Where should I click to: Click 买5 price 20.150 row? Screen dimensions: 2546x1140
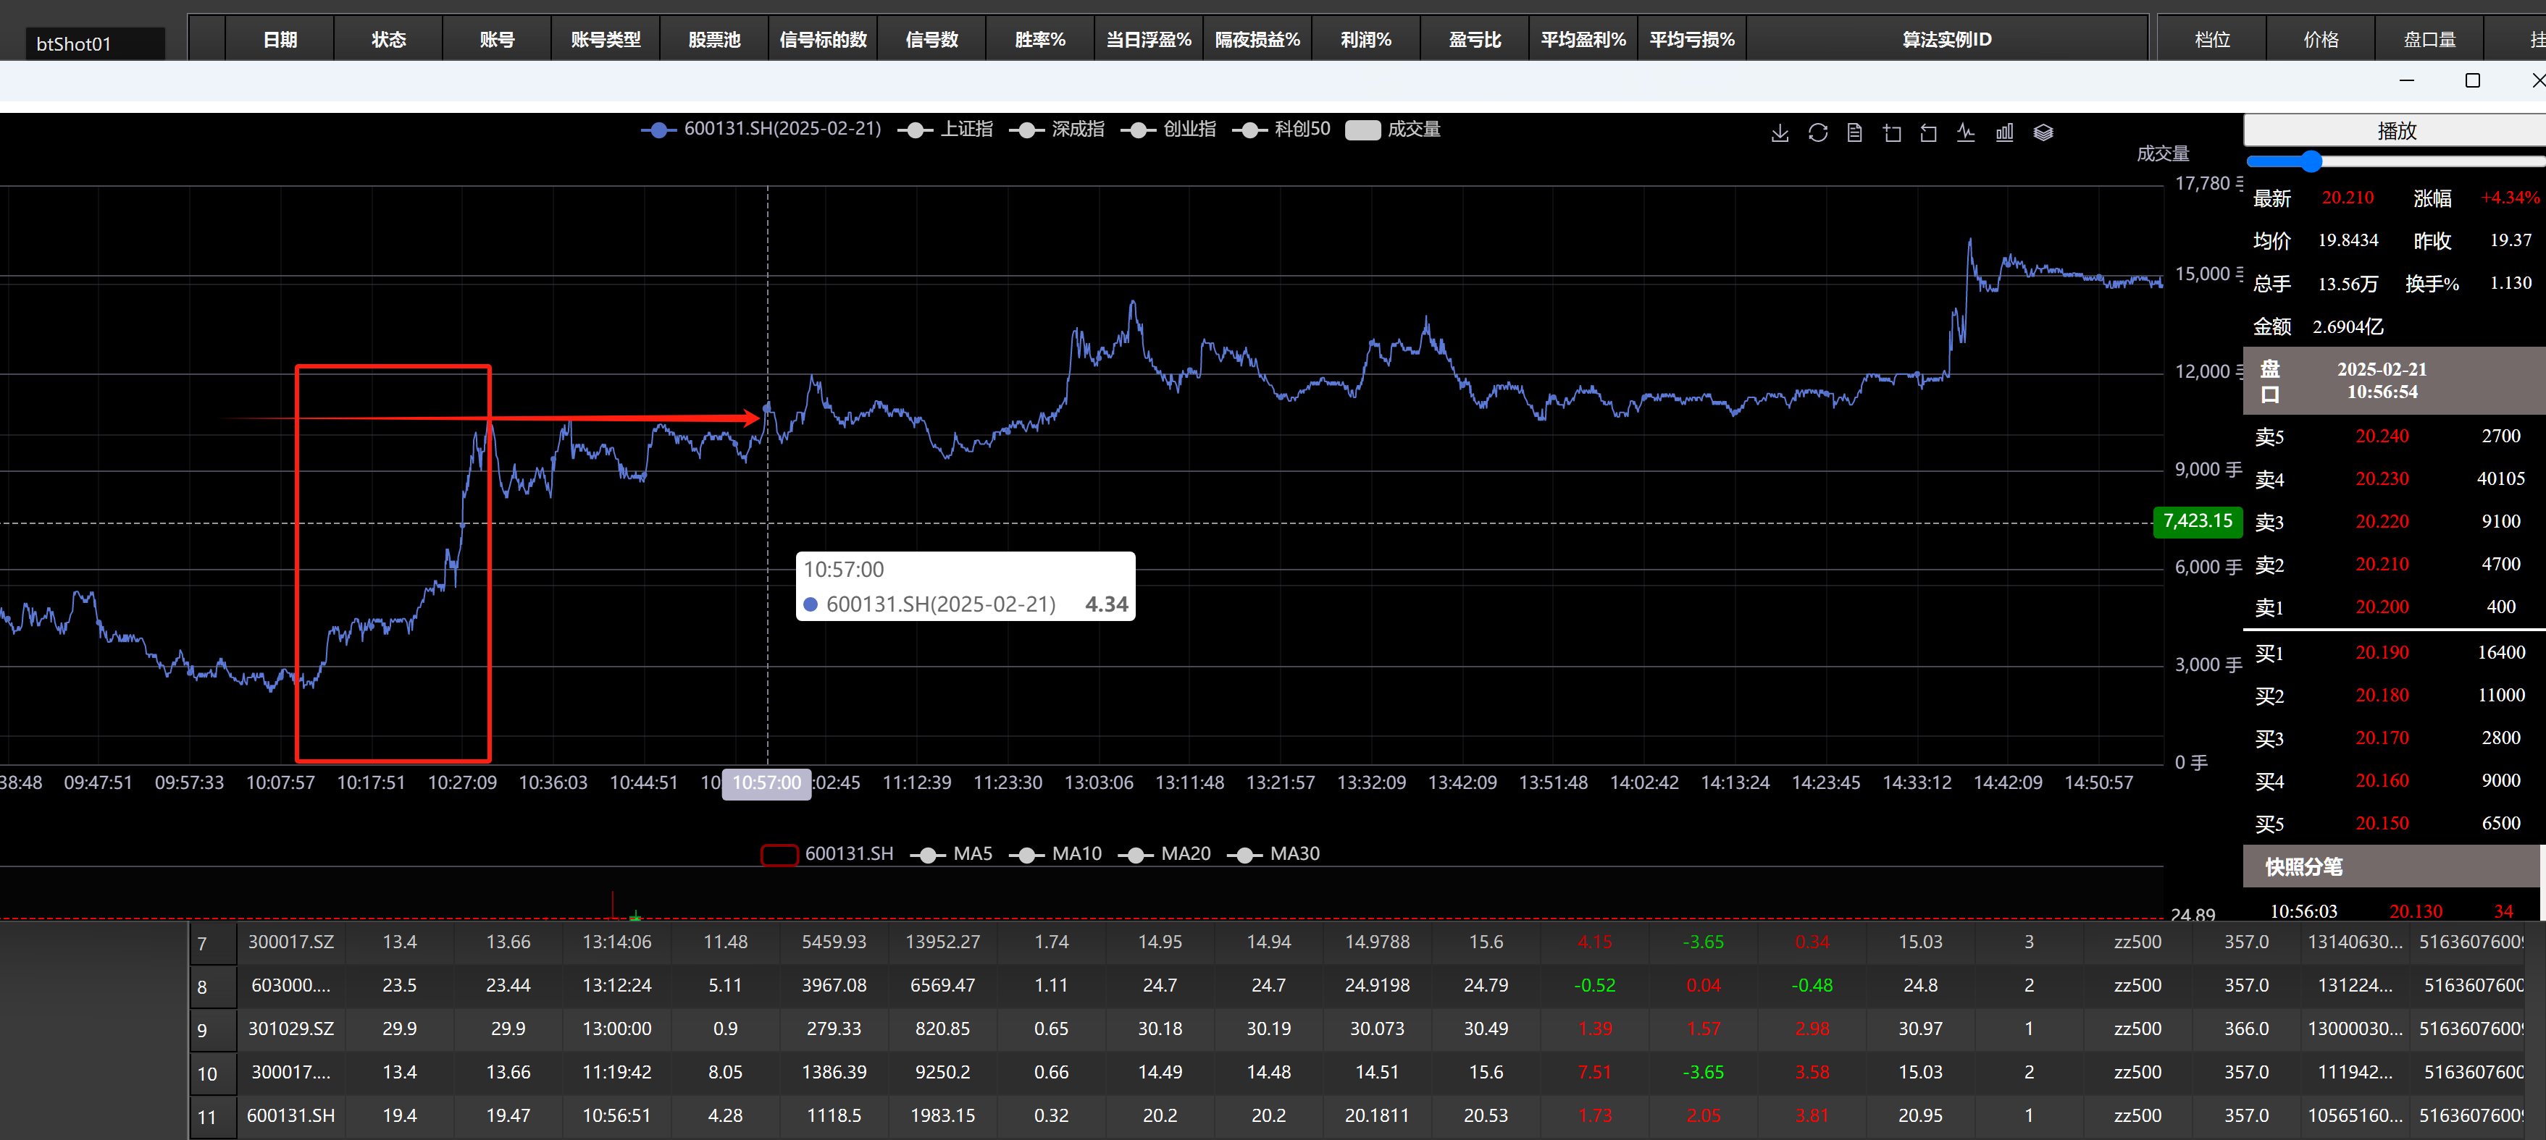point(2392,824)
